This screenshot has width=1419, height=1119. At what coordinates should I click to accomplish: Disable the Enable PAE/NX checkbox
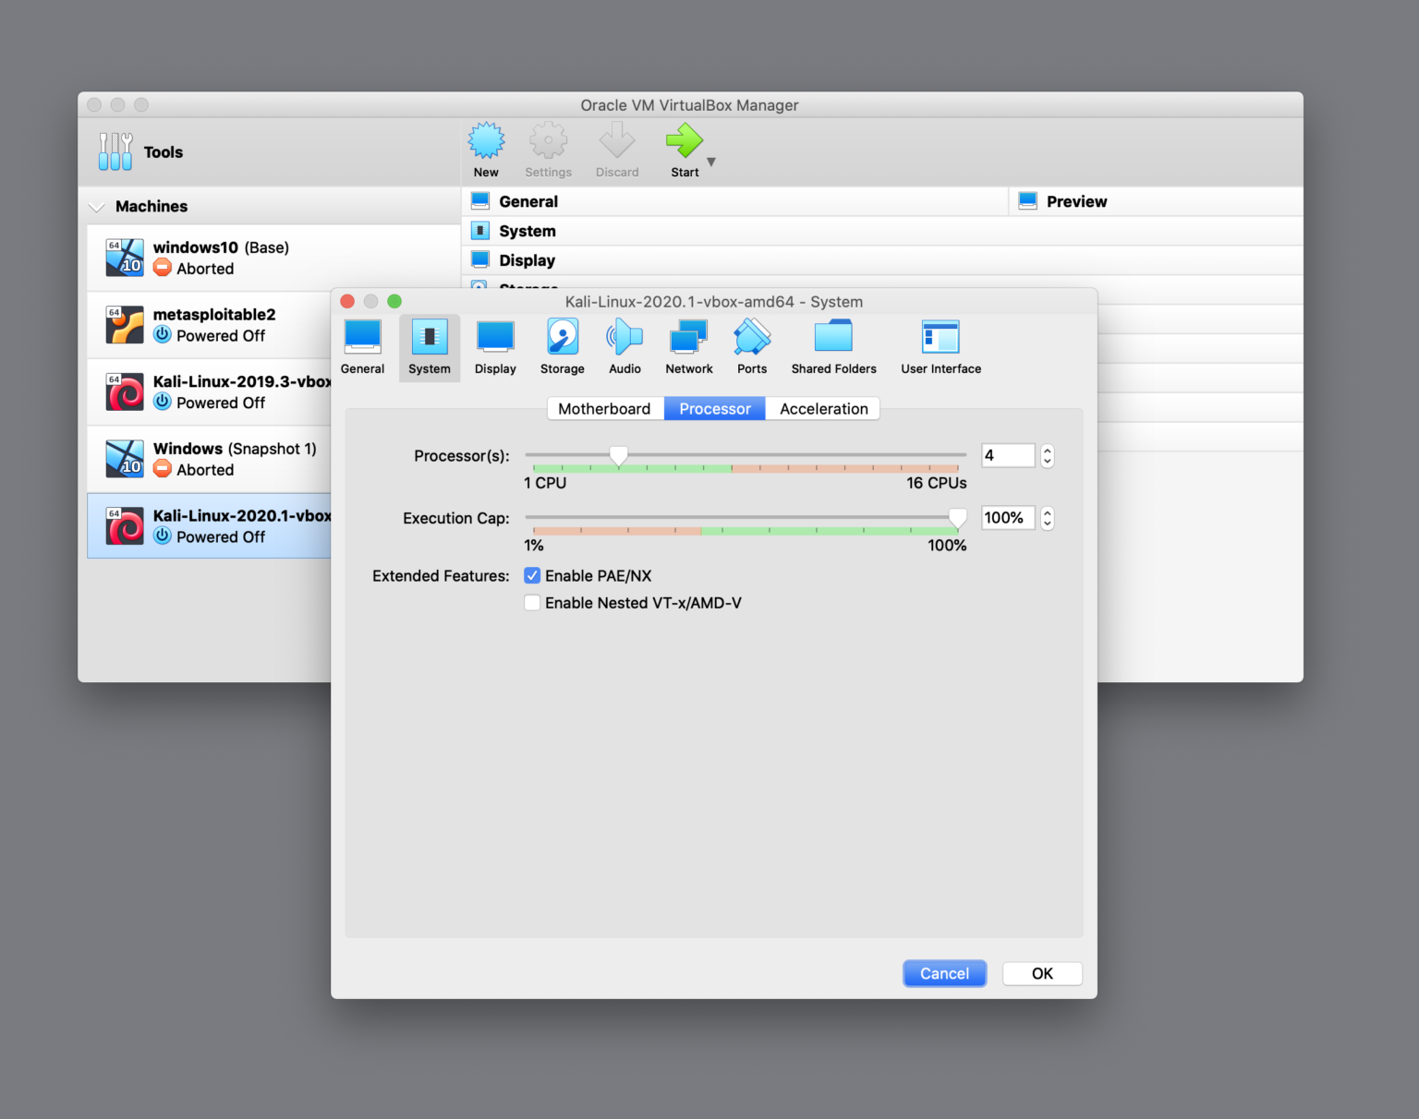532,575
